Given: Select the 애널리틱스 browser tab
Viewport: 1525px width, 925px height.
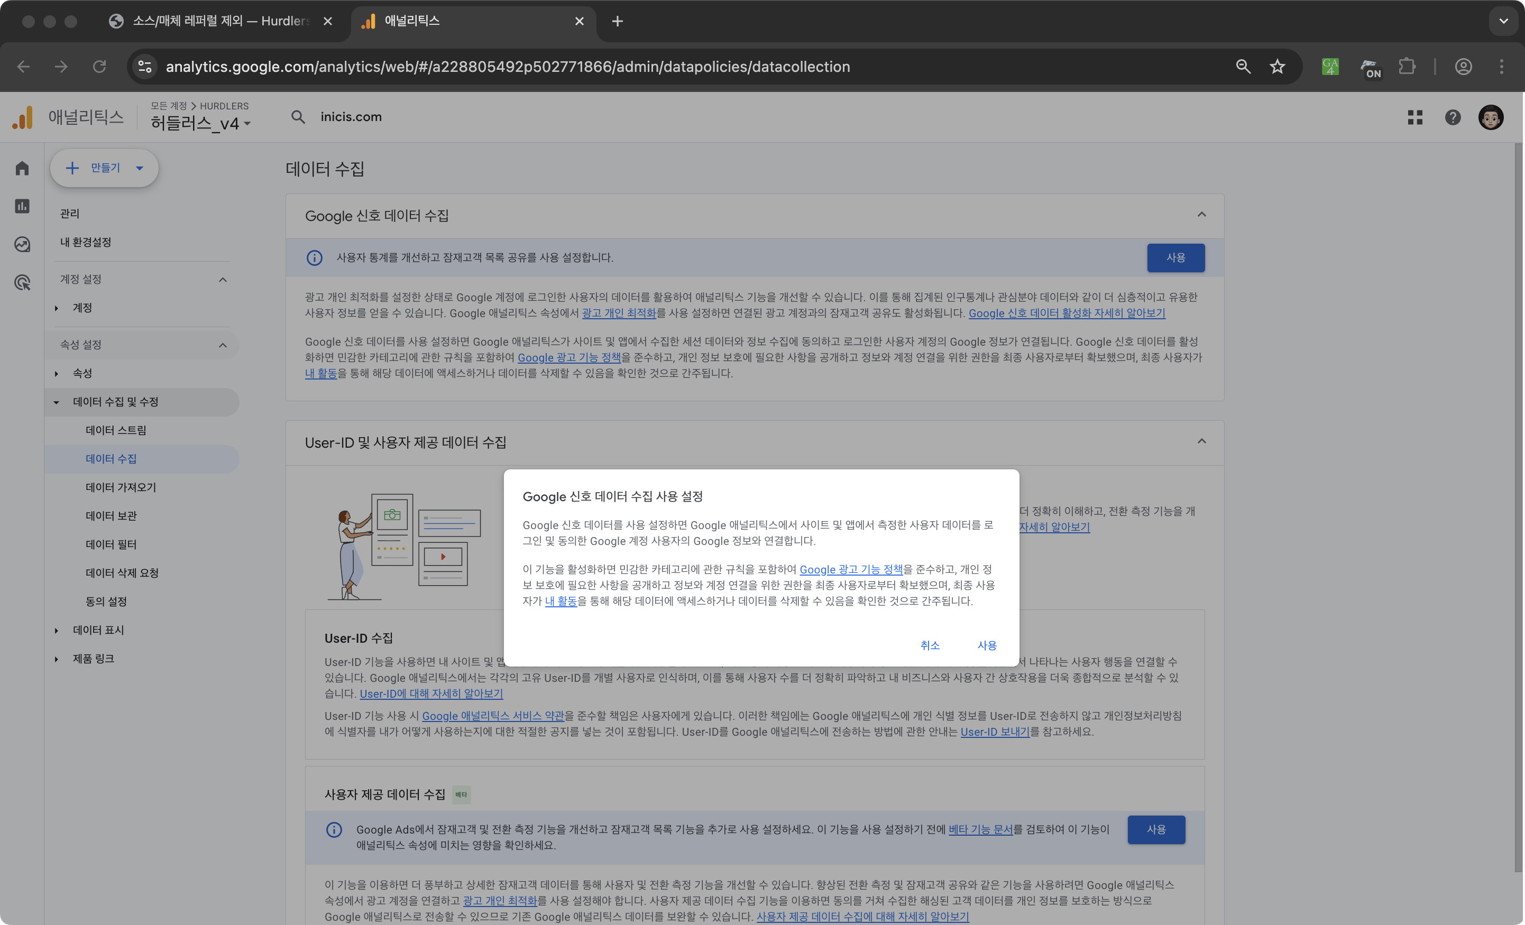Looking at the screenshot, I should [x=473, y=21].
